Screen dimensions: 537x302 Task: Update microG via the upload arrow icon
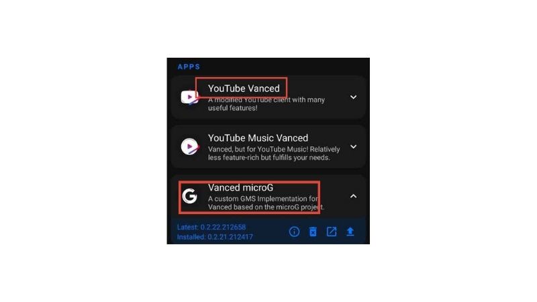(350, 232)
